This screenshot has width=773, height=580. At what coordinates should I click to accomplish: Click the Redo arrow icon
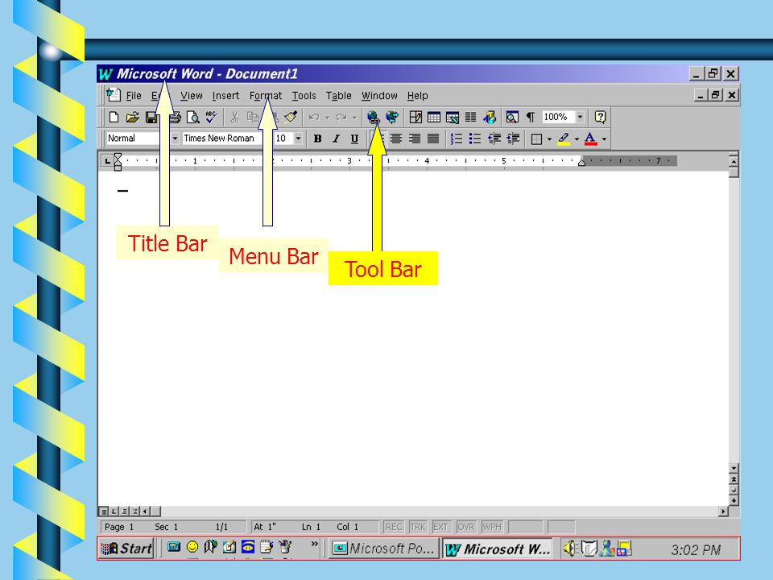(341, 118)
